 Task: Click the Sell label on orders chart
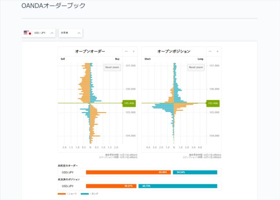coord(63,59)
